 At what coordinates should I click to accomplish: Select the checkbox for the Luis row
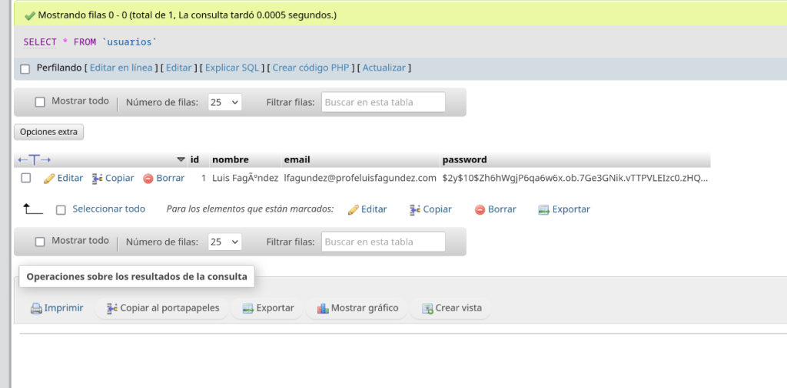click(x=25, y=178)
